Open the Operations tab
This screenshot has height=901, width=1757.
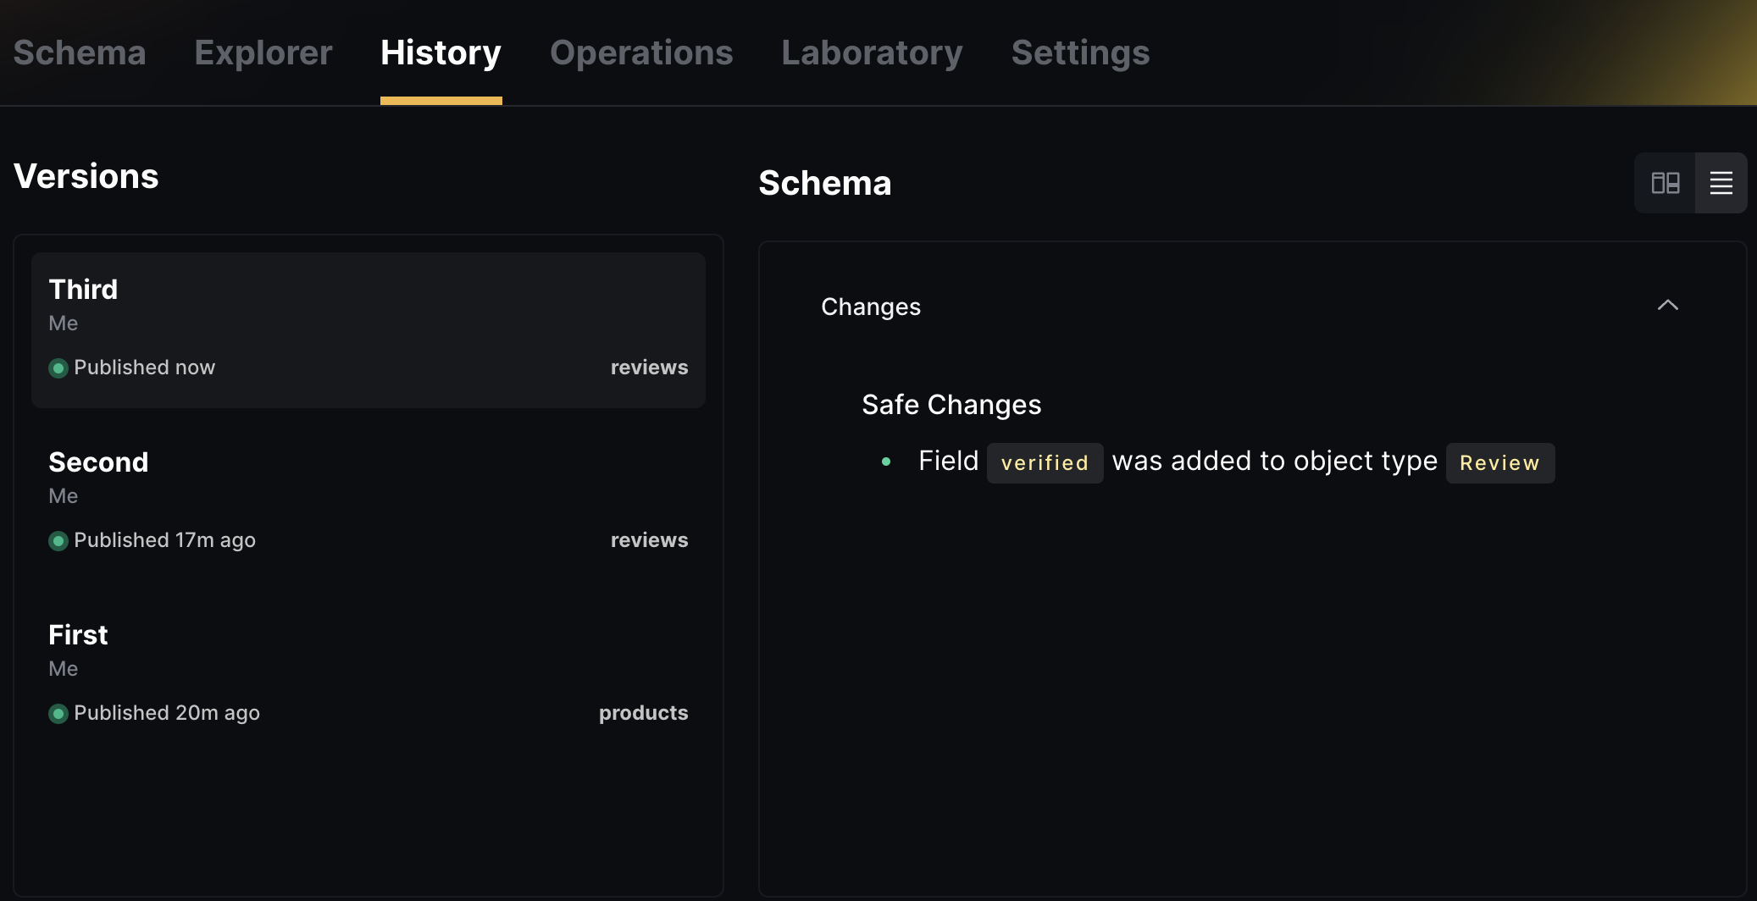pyautogui.click(x=641, y=53)
